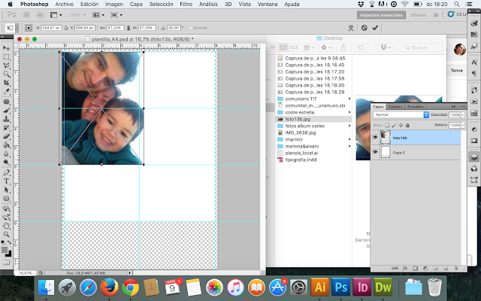Screen dimensions: 481x301
Task: Select the Type tool in the toolbox
Action: [7, 181]
